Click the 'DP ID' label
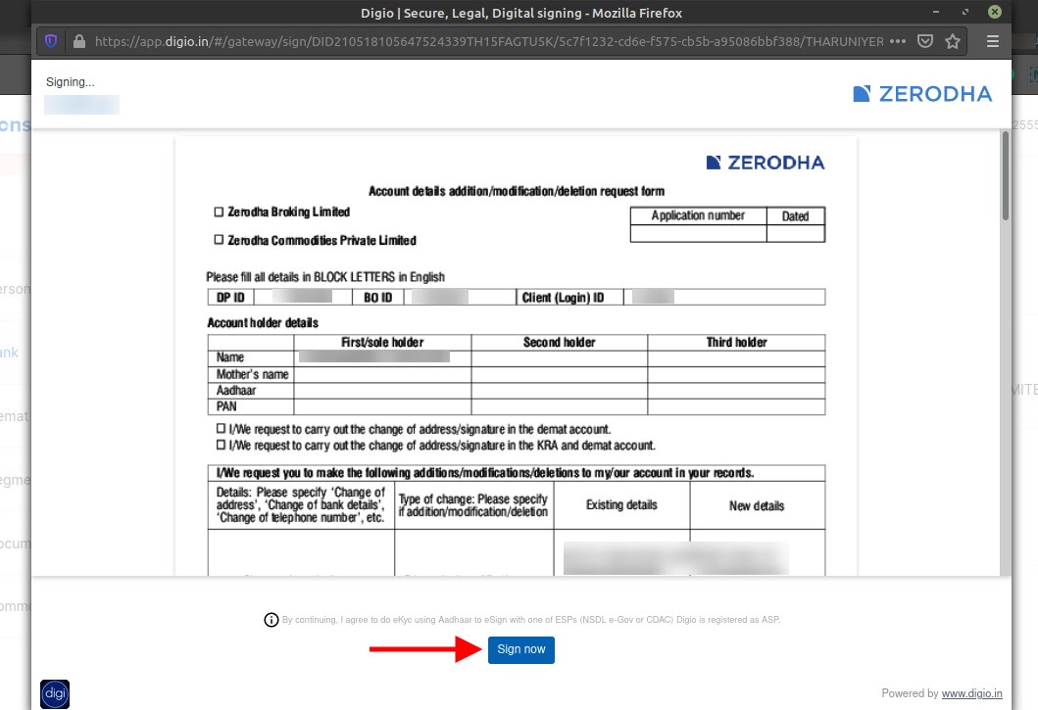1038x710 pixels. 230,298
